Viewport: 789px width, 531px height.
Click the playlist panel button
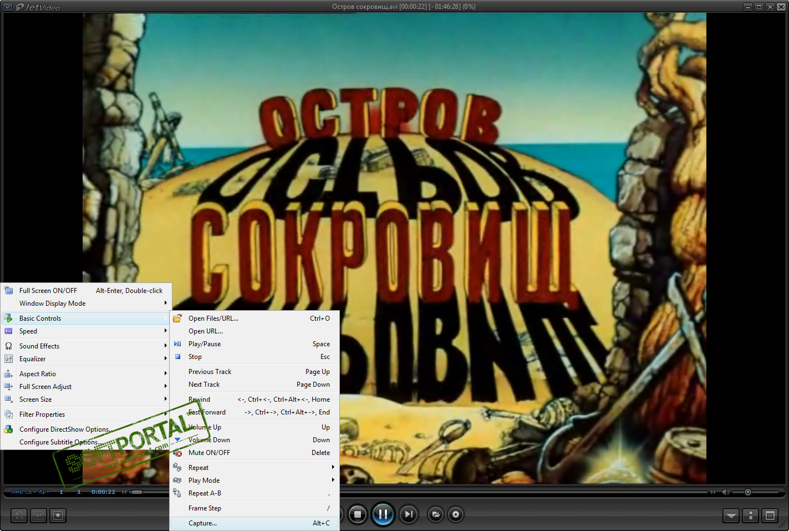tap(770, 515)
